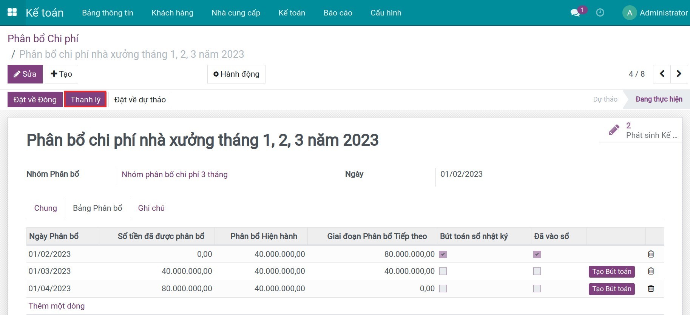Image resolution: width=690 pixels, height=315 pixels.
Task: Open the conversations message icon
Action: coord(575,13)
